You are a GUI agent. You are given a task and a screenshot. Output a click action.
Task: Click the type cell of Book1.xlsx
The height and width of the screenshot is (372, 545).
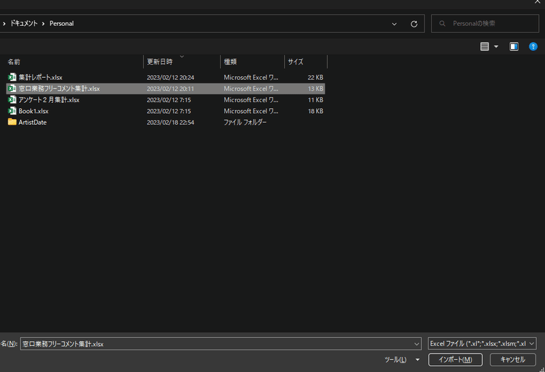[x=251, y=111]
